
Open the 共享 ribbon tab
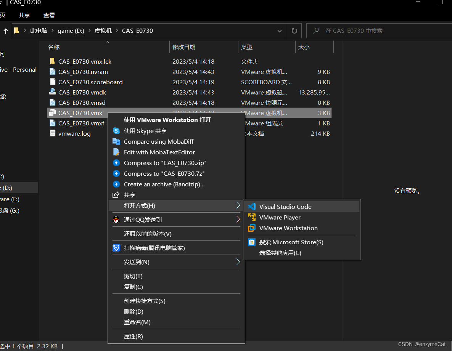(x=24, y=15)
